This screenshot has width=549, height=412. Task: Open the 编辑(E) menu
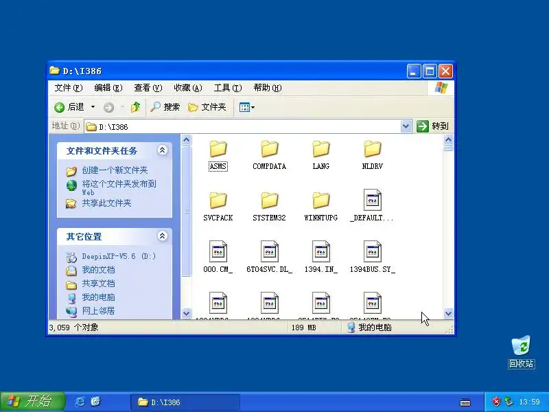pos(108,88)
